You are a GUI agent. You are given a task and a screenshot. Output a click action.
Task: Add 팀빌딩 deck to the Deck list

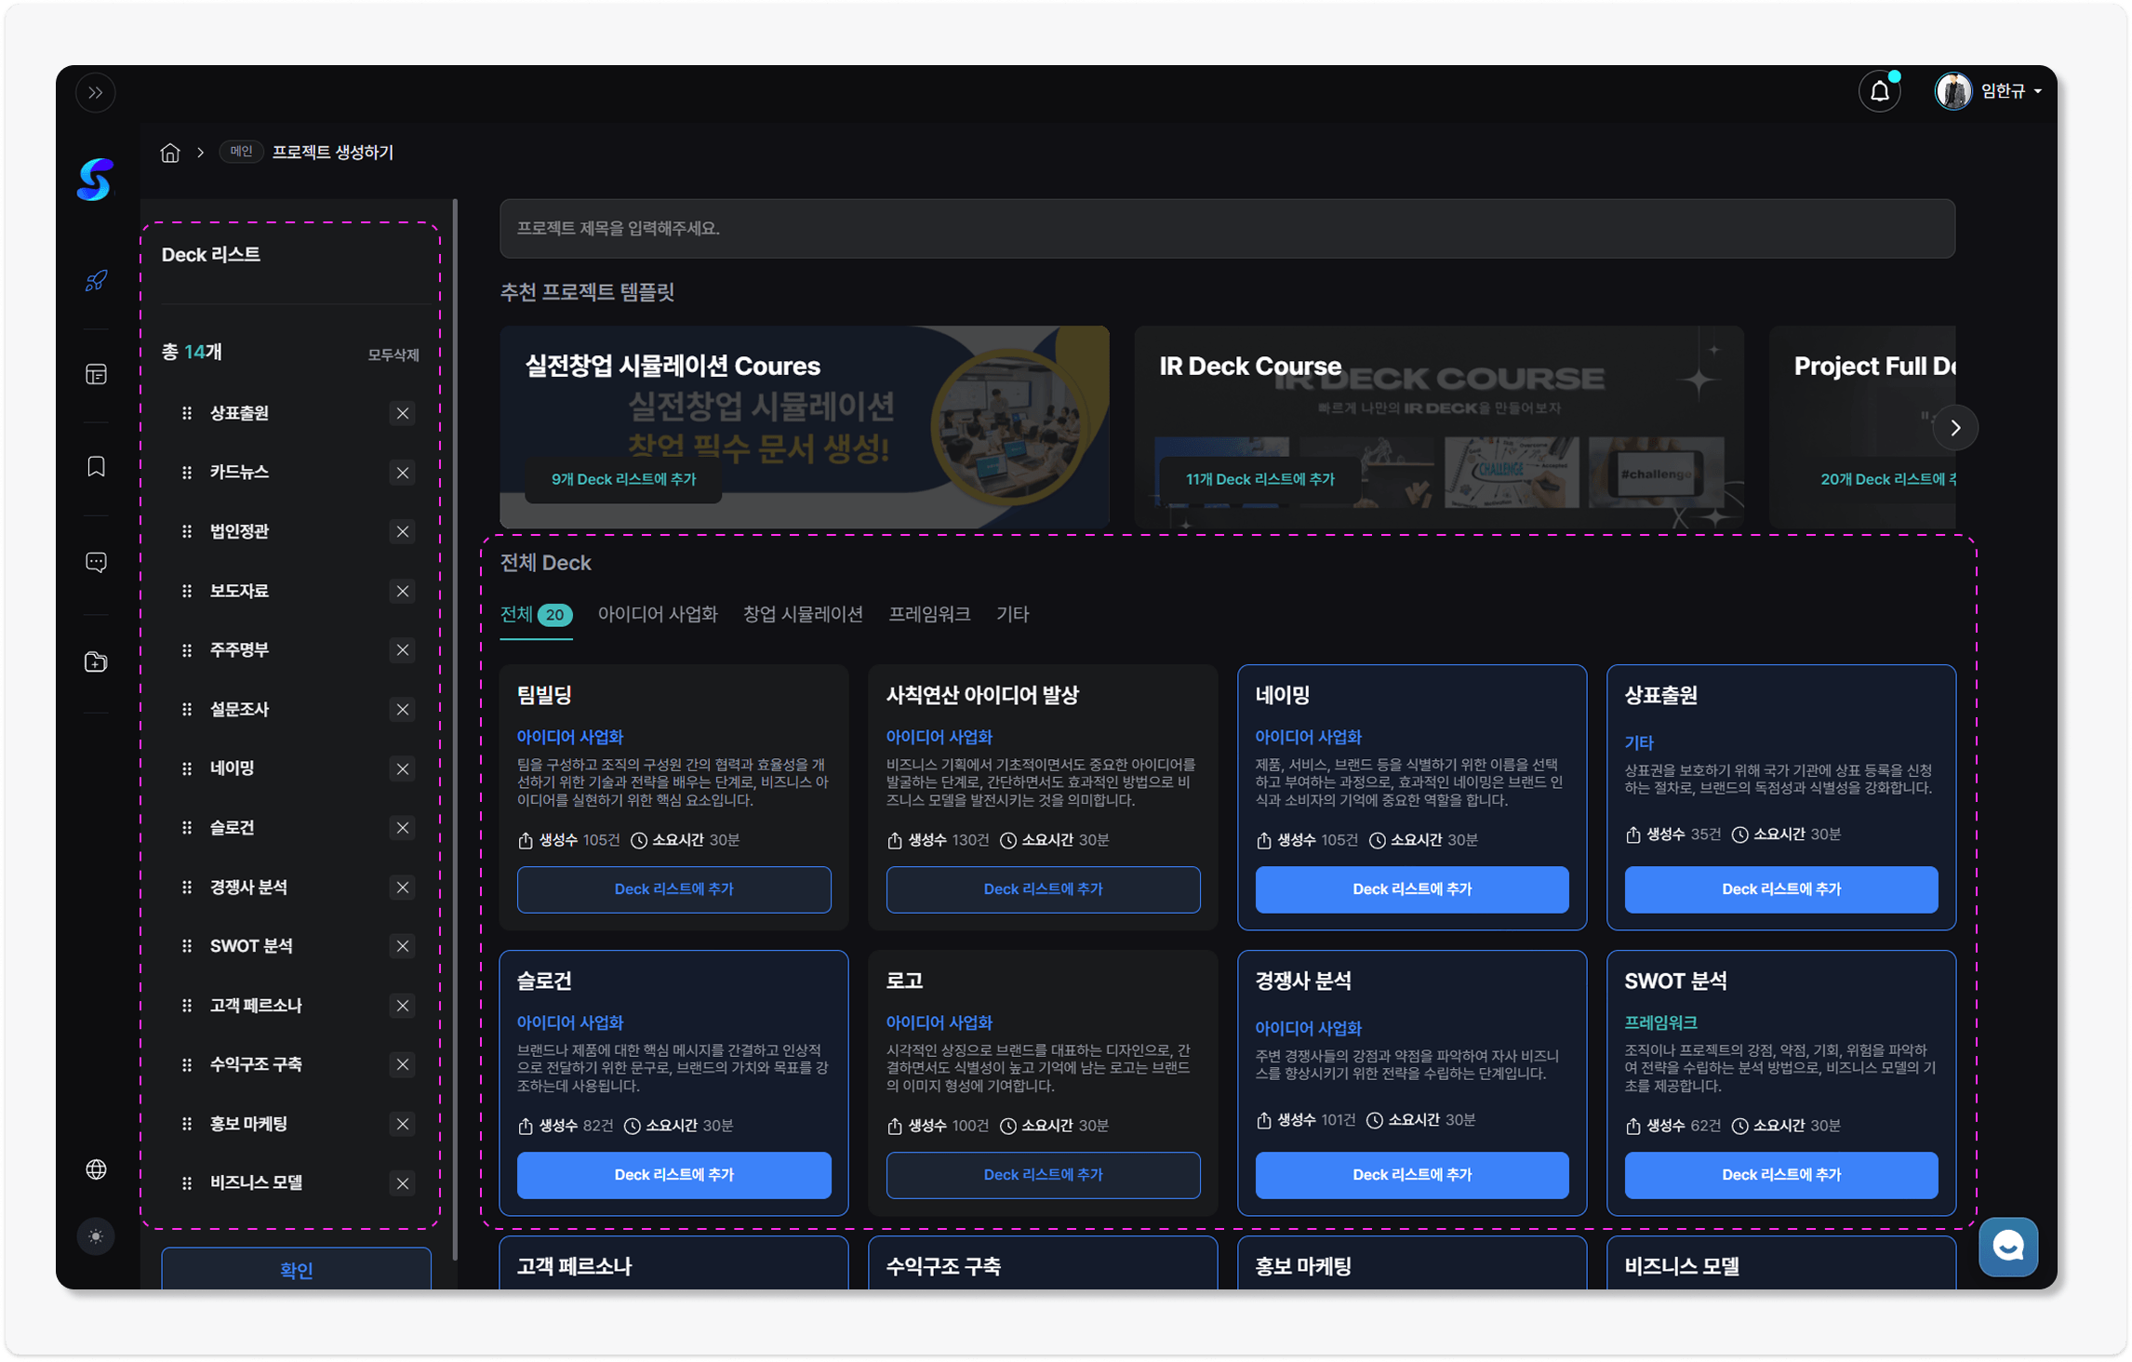pyautogui.click(x=673, y=888)
